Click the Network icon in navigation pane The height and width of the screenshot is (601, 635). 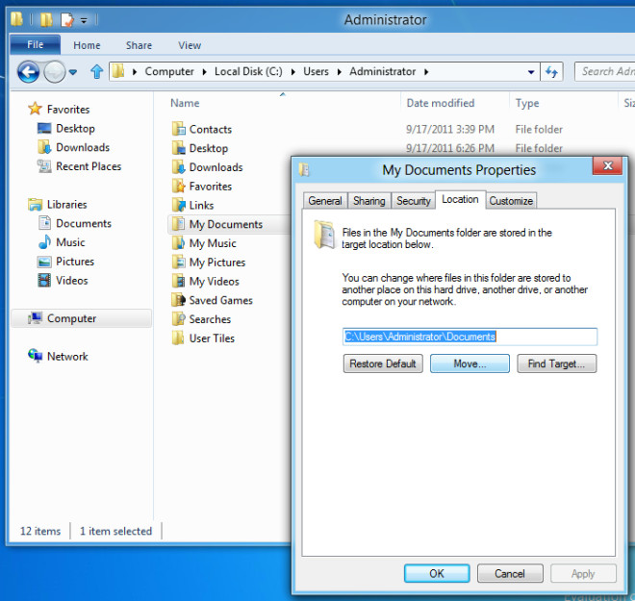tap(36, 356)
